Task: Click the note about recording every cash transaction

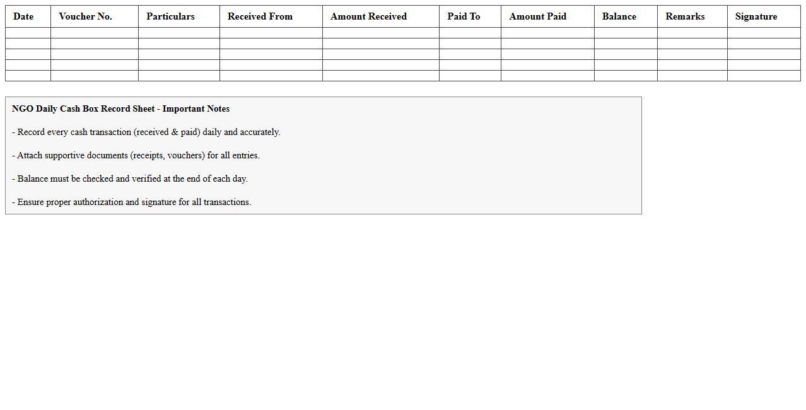Action: (x=146, y=132)
